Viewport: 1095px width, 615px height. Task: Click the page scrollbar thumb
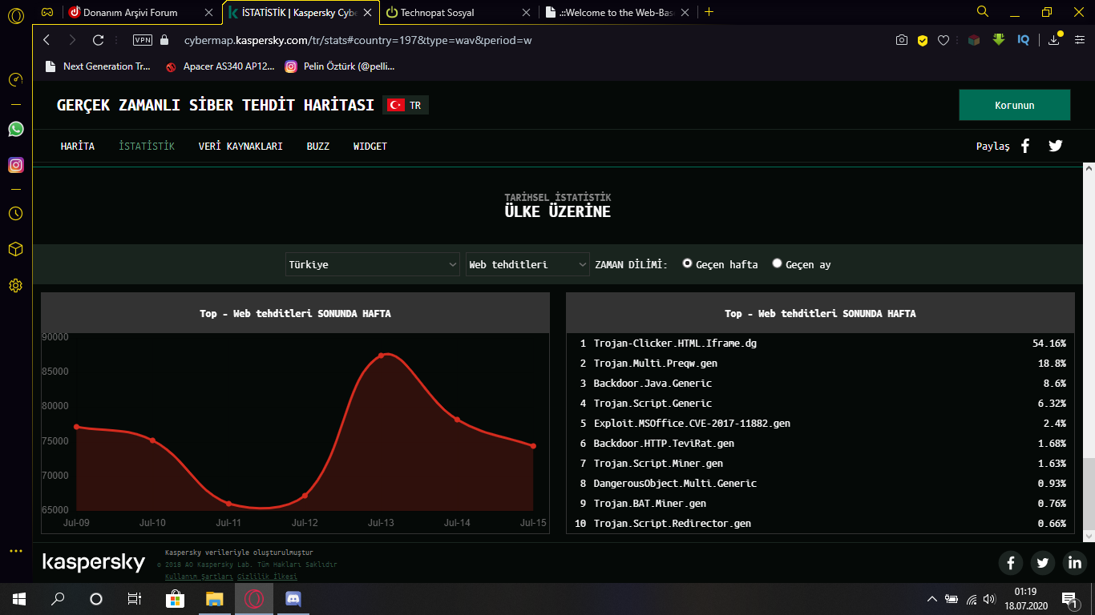pyautogui.click(x=1089, y=492)
